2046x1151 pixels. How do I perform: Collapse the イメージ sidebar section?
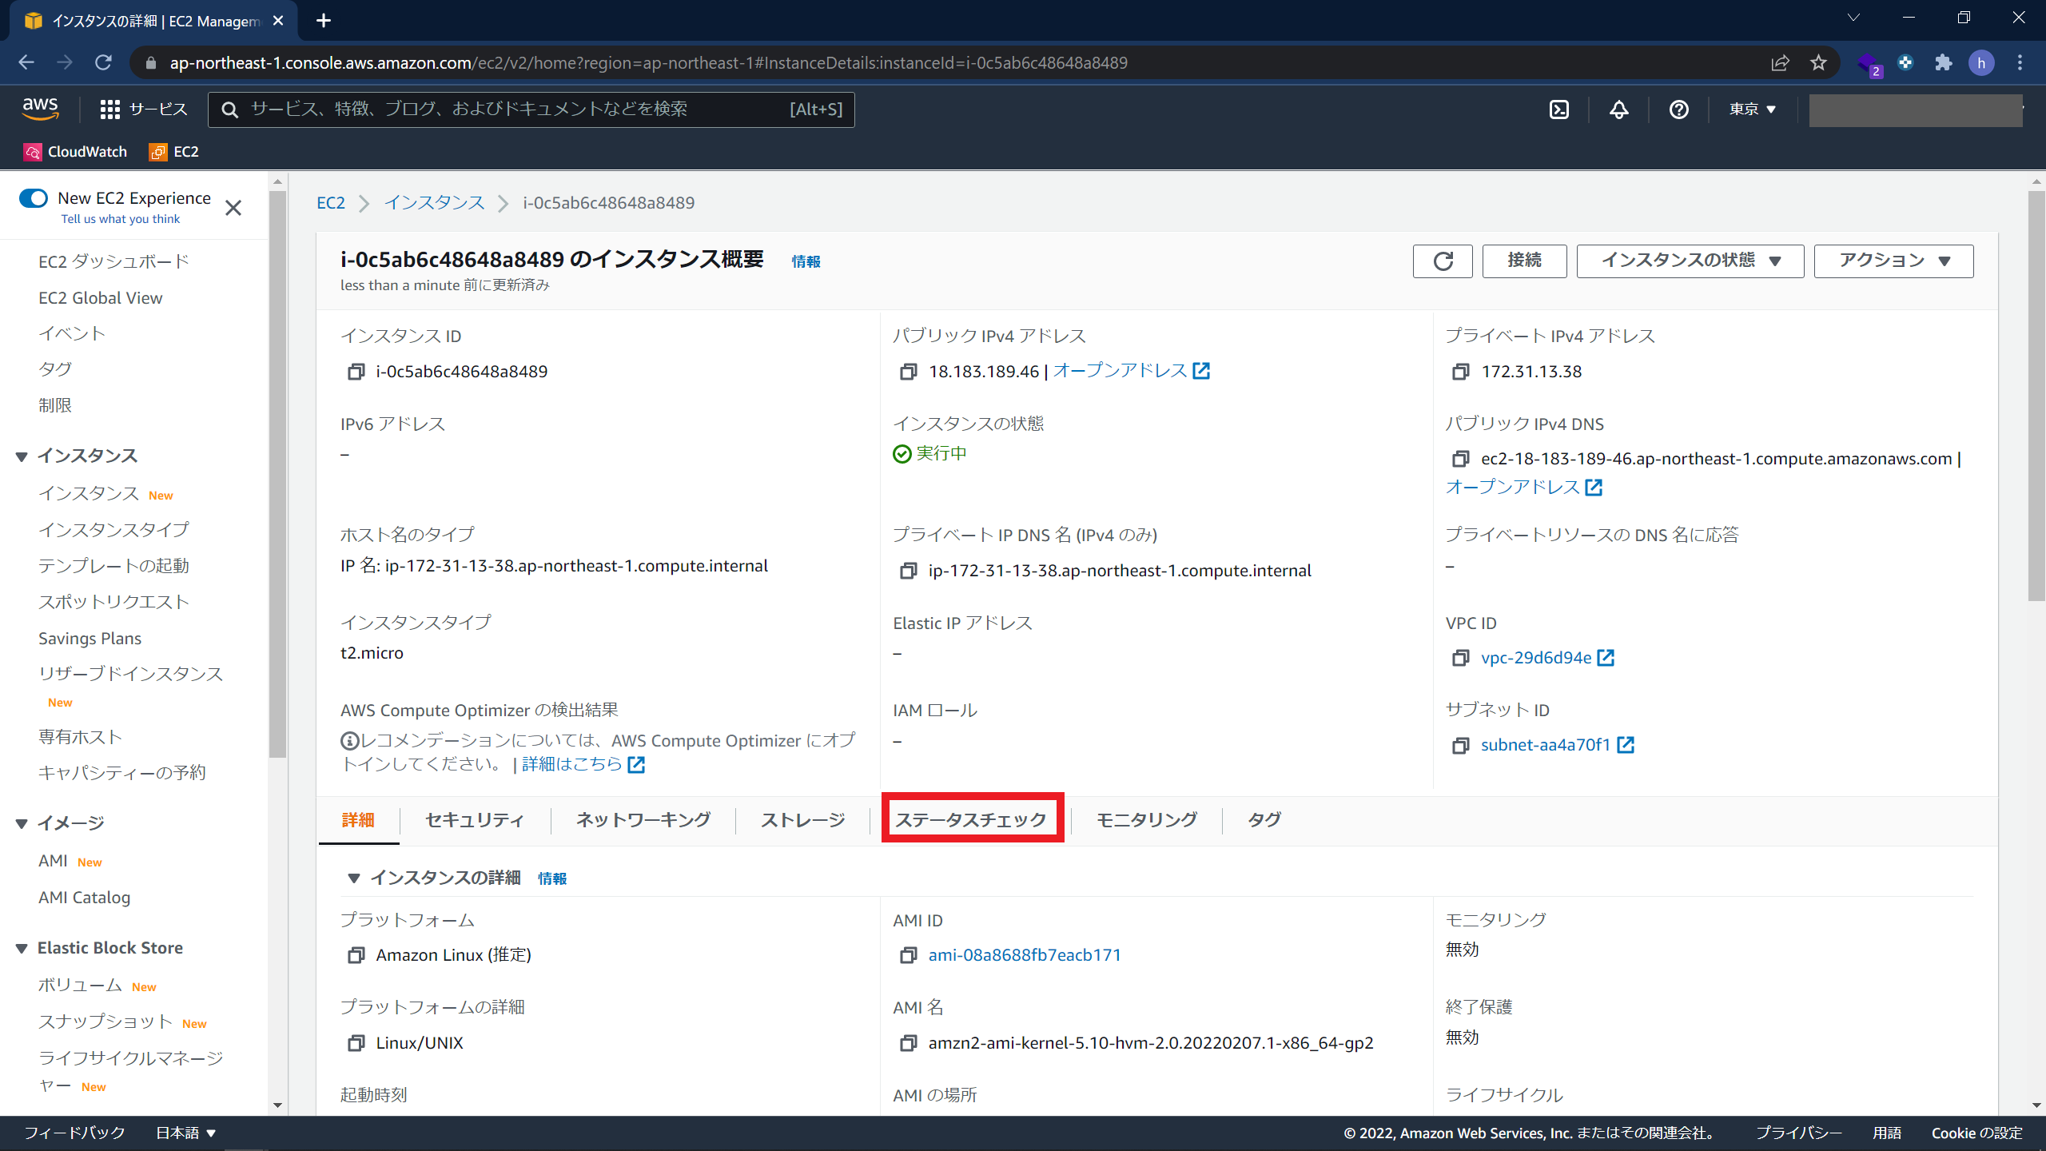22,823
